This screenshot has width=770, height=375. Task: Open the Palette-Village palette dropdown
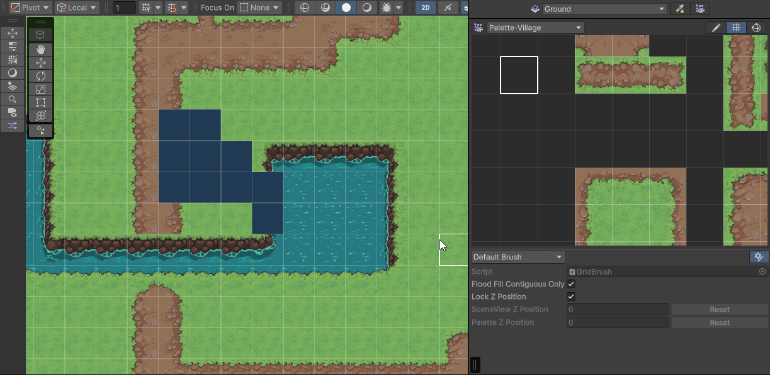coord(535,28)
